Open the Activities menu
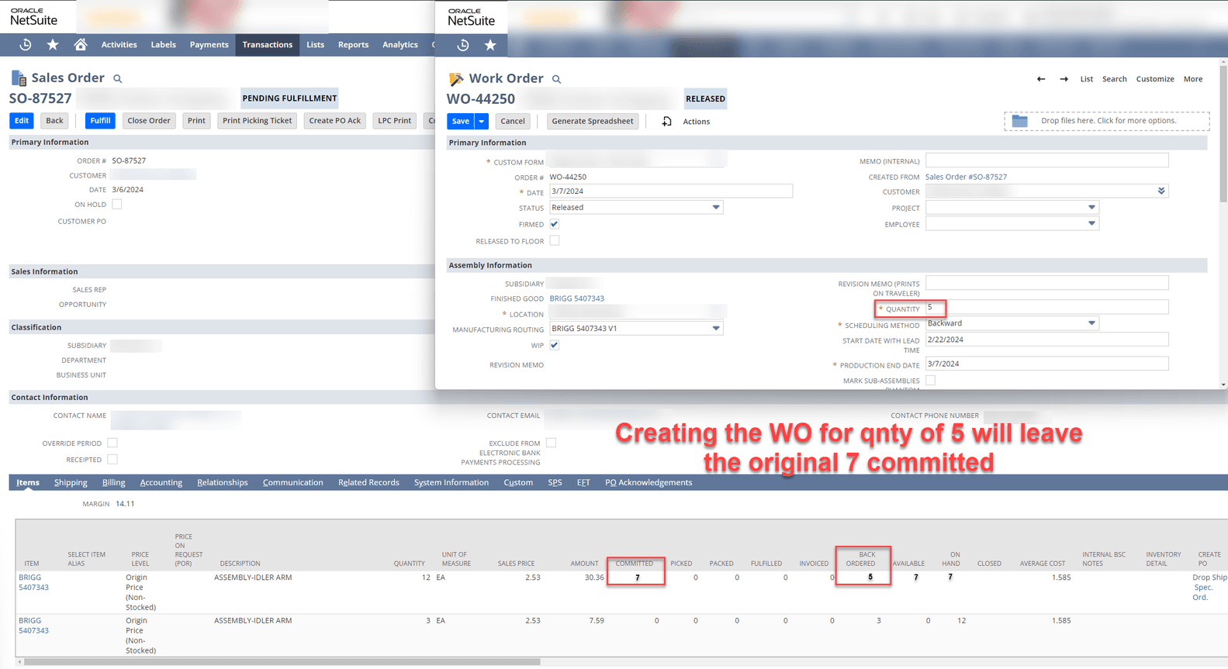The image size is (1228, 669). click(x=119, y=45)
